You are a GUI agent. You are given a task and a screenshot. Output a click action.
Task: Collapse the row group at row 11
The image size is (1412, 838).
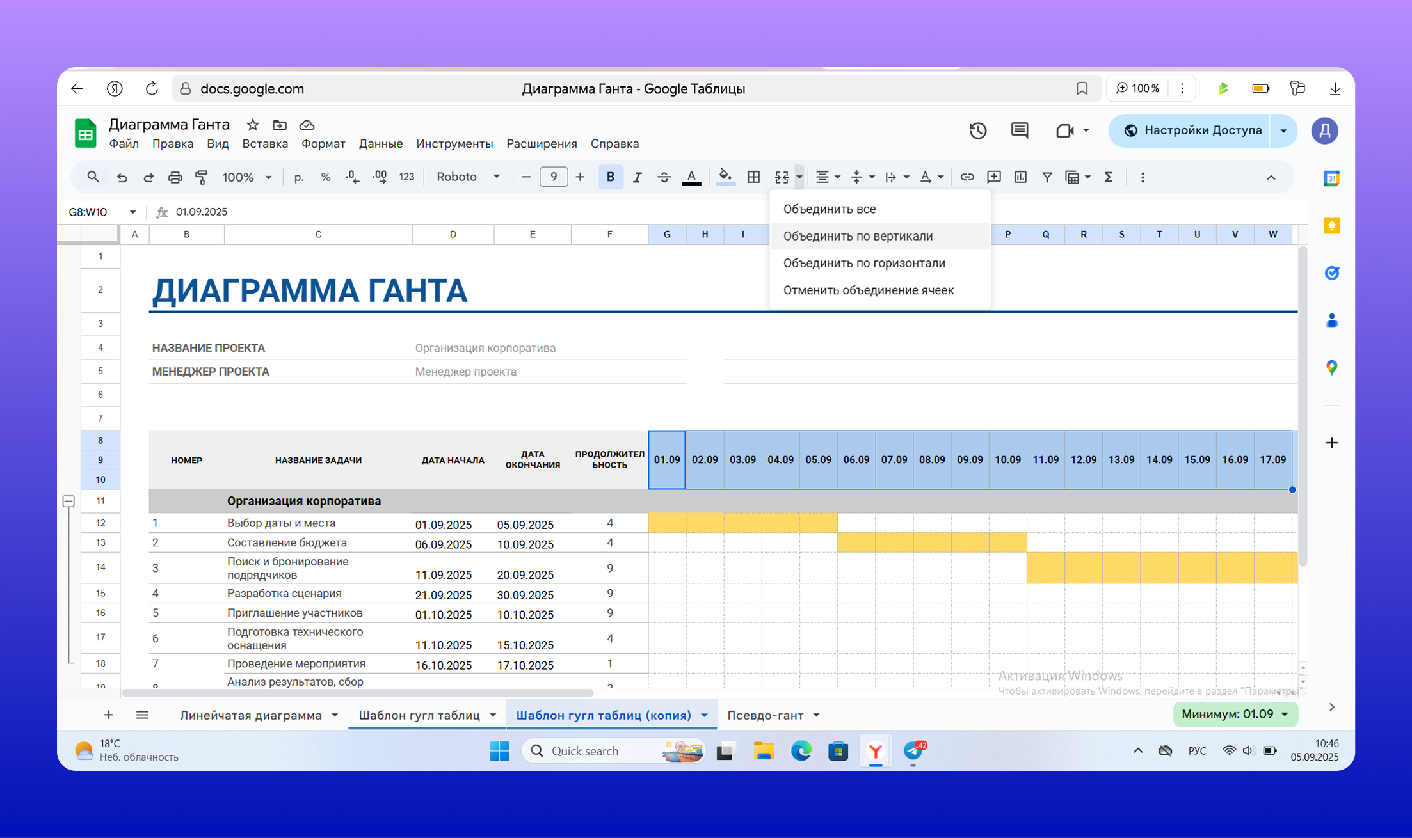68,501
